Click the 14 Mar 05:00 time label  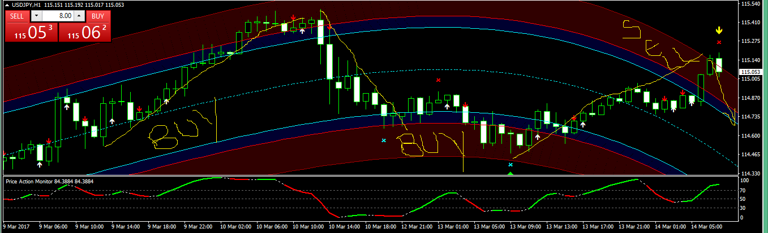[707, 226]
